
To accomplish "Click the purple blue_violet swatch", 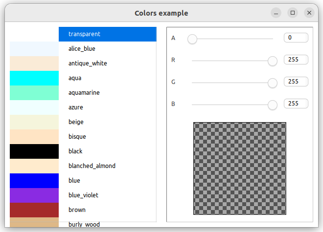I will click(x=34, y=195).
